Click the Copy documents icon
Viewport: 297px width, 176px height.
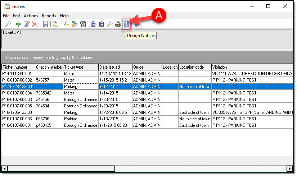click(x=56, y=24)
